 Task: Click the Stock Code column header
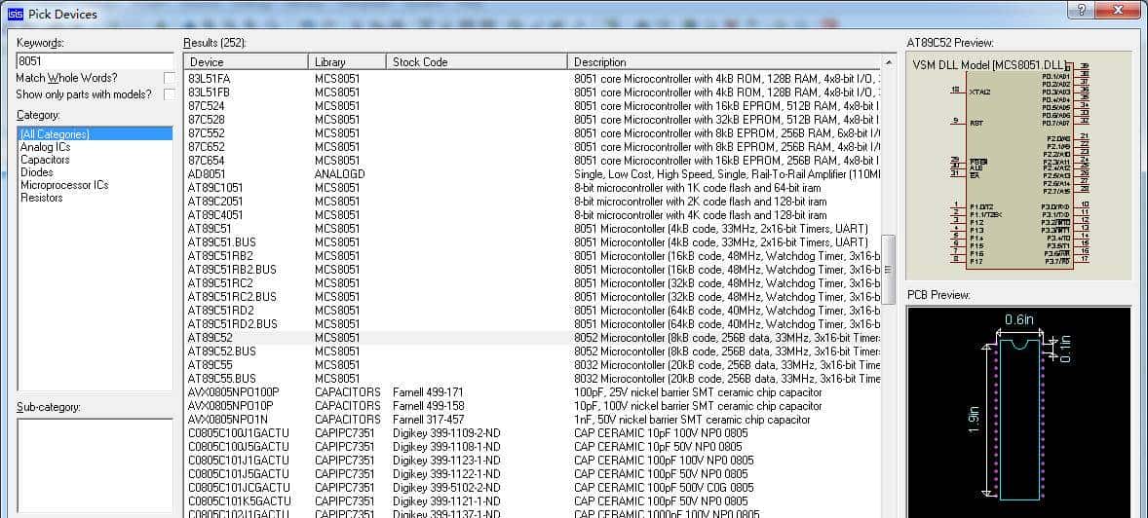476,61
